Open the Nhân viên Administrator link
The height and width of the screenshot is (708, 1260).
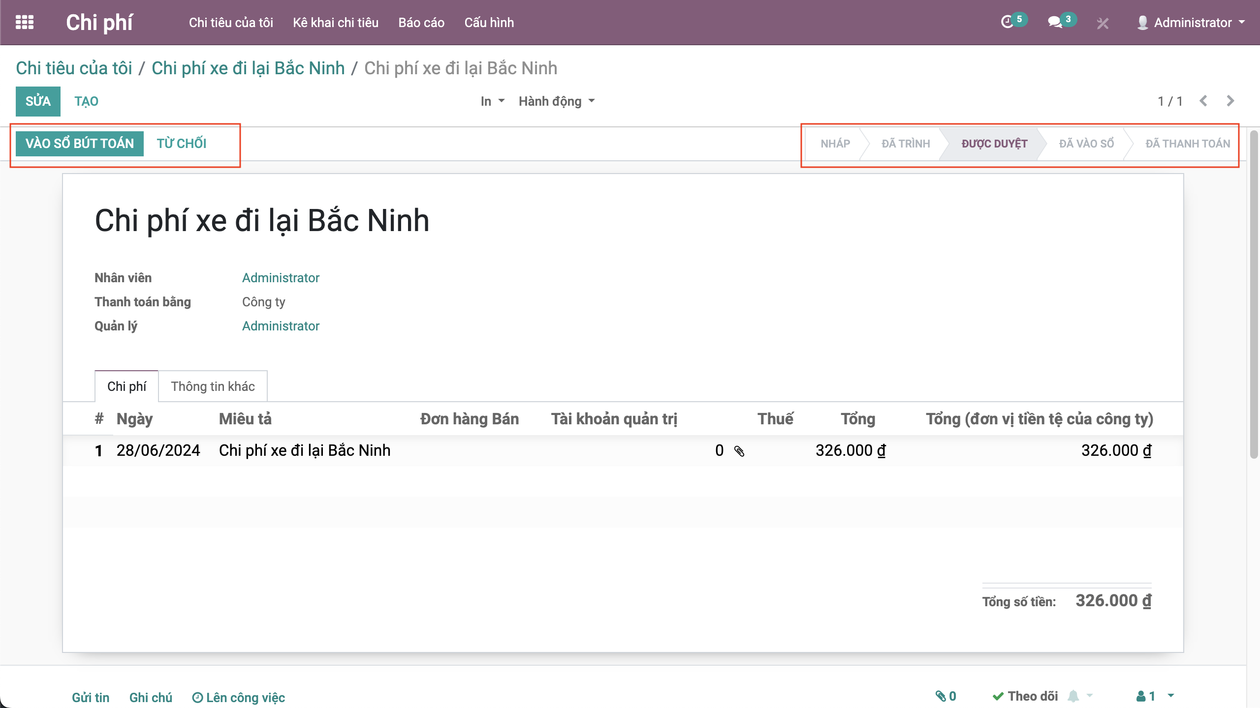point(281,278)
